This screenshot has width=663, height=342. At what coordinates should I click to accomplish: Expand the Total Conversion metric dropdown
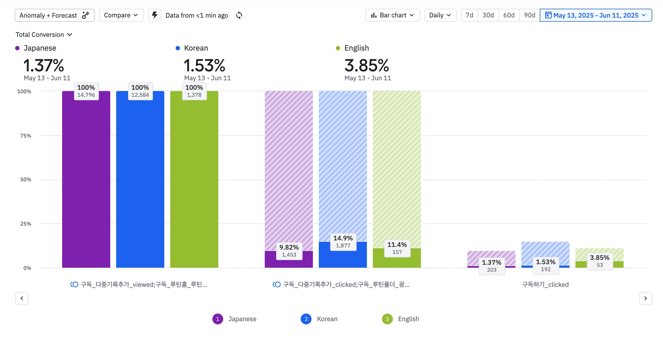coord(44,35)
